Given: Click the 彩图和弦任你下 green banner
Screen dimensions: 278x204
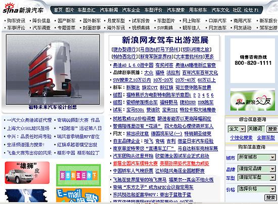Looking at the screenshot, I should click(78, 175).
